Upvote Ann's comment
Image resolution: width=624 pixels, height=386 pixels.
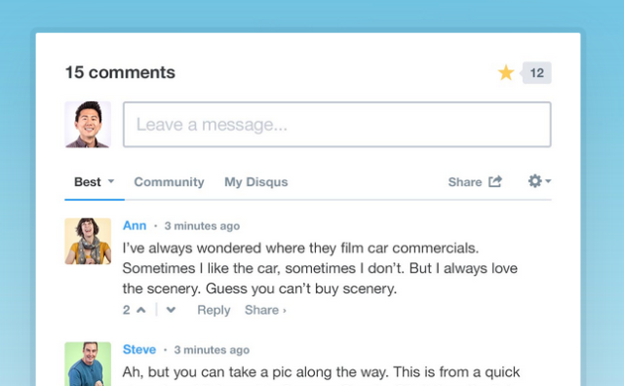[x=140, y=310]
